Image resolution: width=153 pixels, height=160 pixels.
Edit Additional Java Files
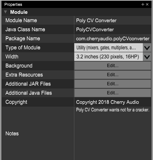click(x=113, y=93)
